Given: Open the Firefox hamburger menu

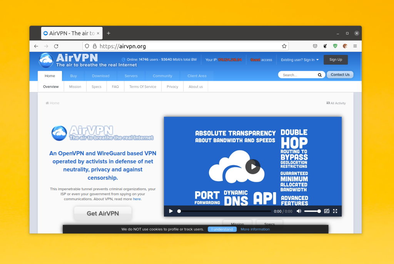Looking at the screenshot, I should [x=355, y=46].
